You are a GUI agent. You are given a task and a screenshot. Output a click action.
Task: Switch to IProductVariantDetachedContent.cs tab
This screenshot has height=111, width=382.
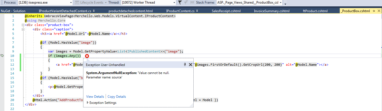click(x=65, y=11)
